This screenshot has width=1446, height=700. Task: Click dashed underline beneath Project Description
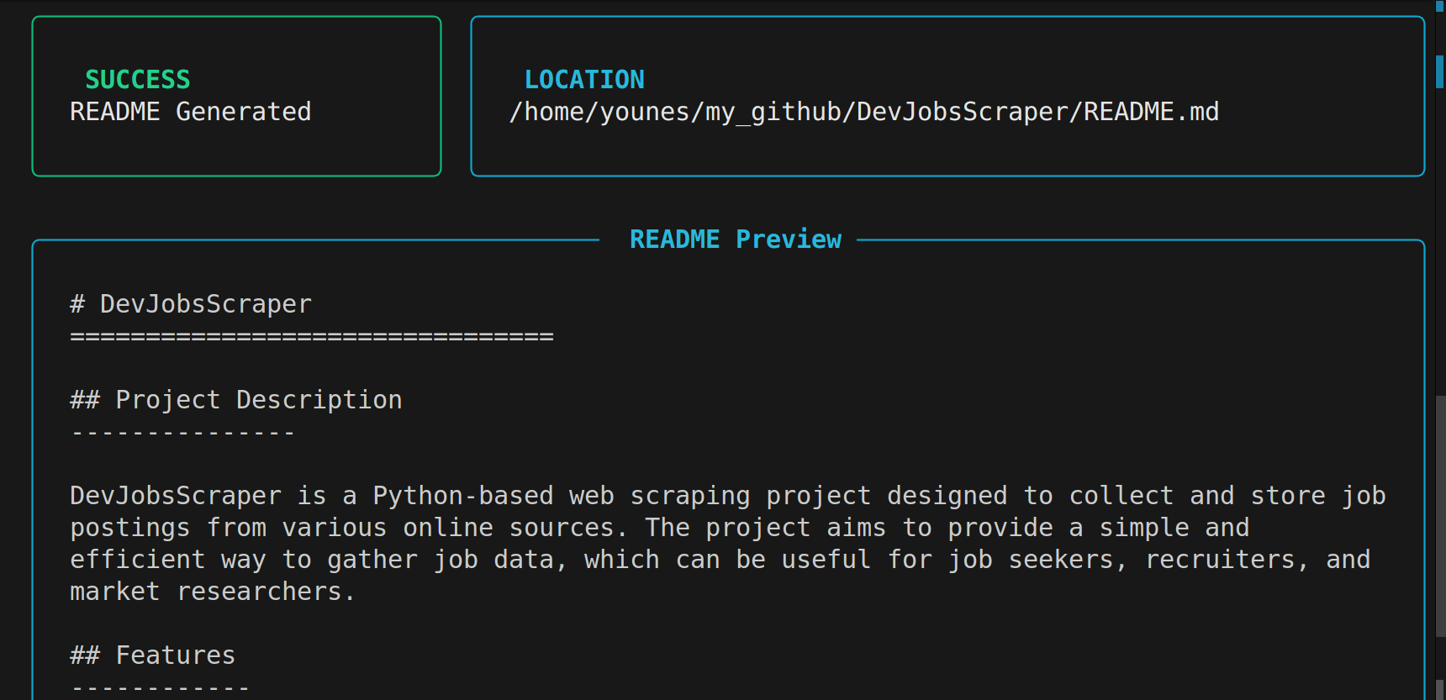coord(182,433)
